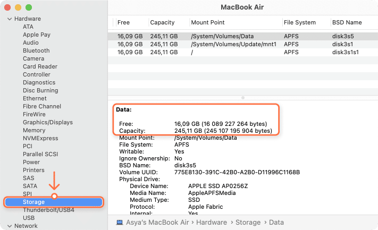Click the disk3s1 BSD Name cell
Screen dimensions: 378x230
[x=342, y=44]
